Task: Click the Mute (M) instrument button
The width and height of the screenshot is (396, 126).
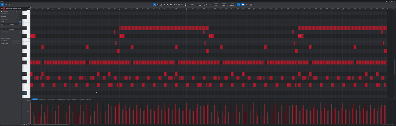Action: pyautogui.click(x=17, y=11)
